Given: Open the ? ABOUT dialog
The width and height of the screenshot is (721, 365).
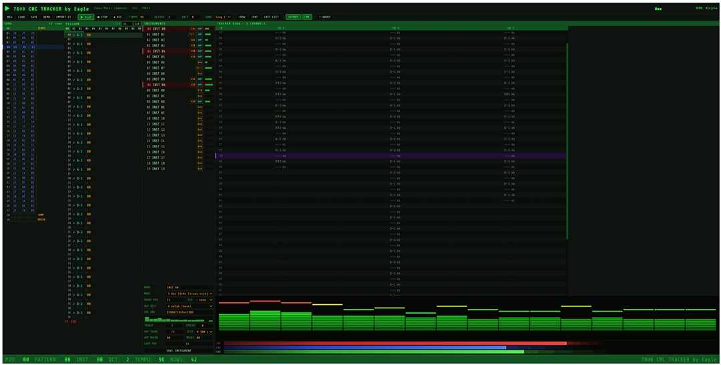Looking at the screenshot, I should coord(324,17).
